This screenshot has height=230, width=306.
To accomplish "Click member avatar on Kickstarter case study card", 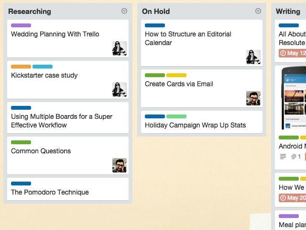I will tap(120, 90).
